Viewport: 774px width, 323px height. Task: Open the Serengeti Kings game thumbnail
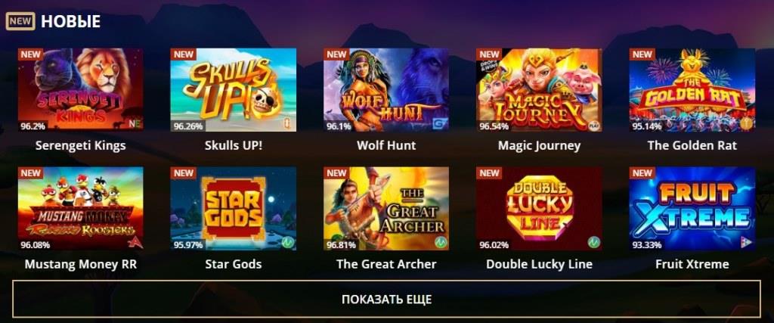pos(81,89)
